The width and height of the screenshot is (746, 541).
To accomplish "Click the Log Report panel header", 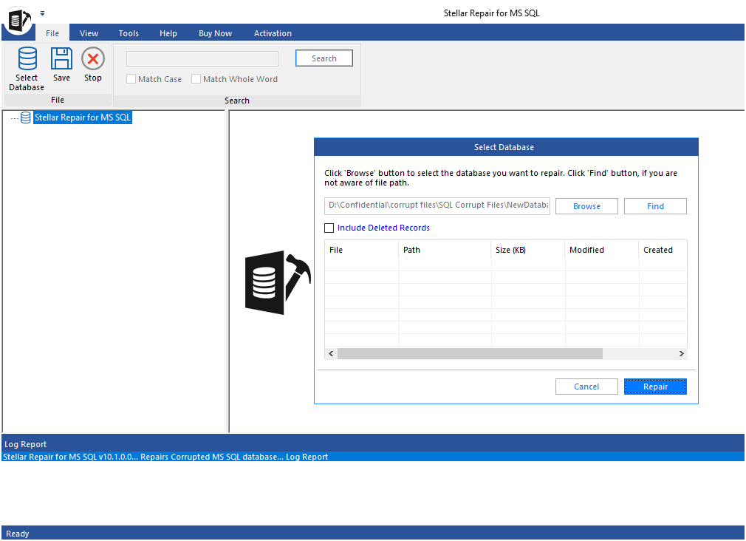I will [373, 444].
